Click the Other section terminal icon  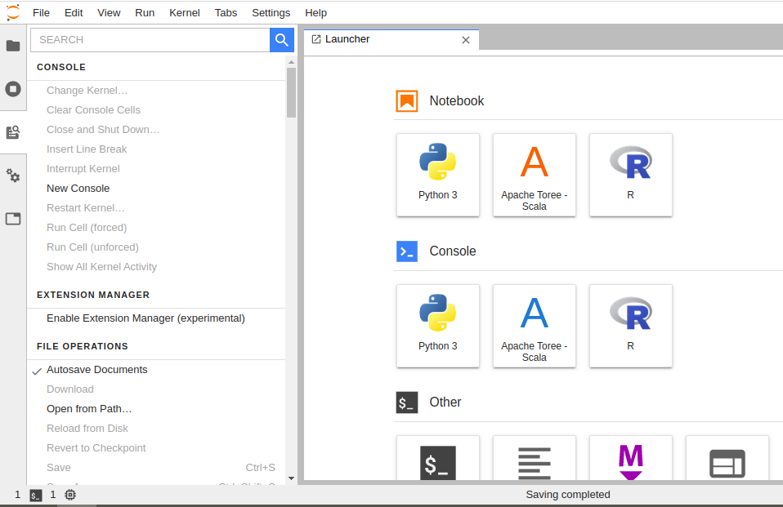pyautogui.click(x=407, y=402)
